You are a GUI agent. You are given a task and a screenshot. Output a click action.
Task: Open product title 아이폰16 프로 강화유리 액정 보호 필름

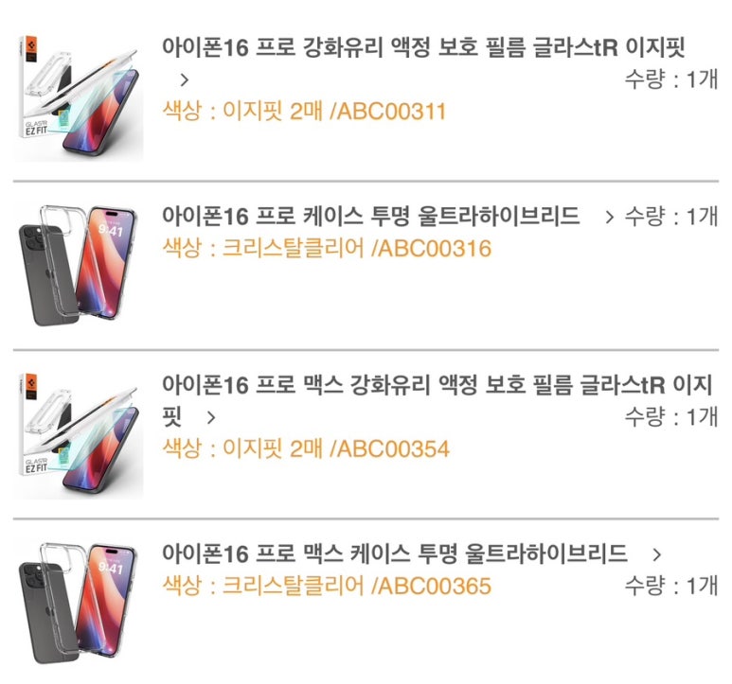(x=423, y=47)
